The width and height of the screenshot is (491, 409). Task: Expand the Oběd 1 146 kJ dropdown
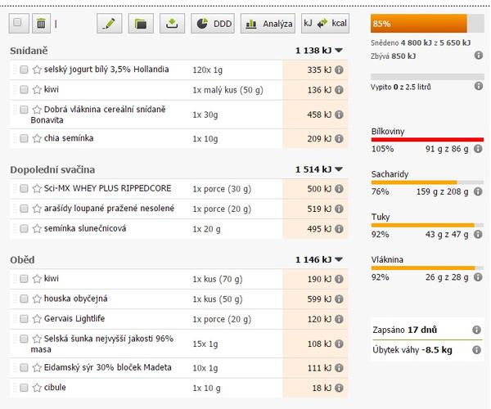tap(339, 260)
